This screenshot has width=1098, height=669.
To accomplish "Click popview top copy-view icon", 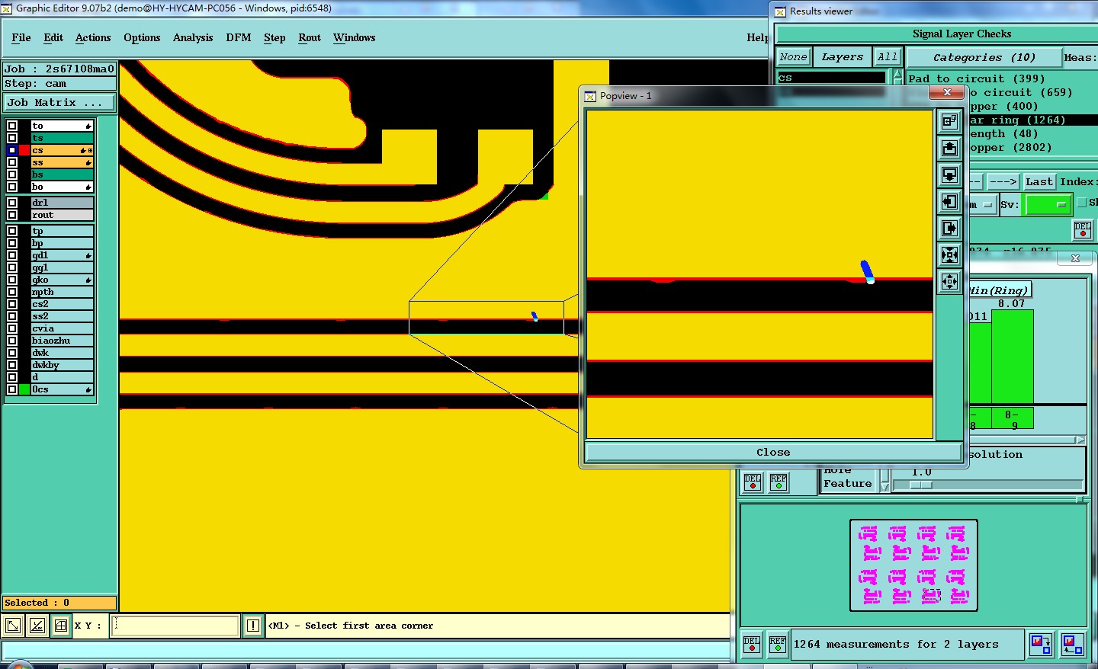I will [x=949, y=121].
